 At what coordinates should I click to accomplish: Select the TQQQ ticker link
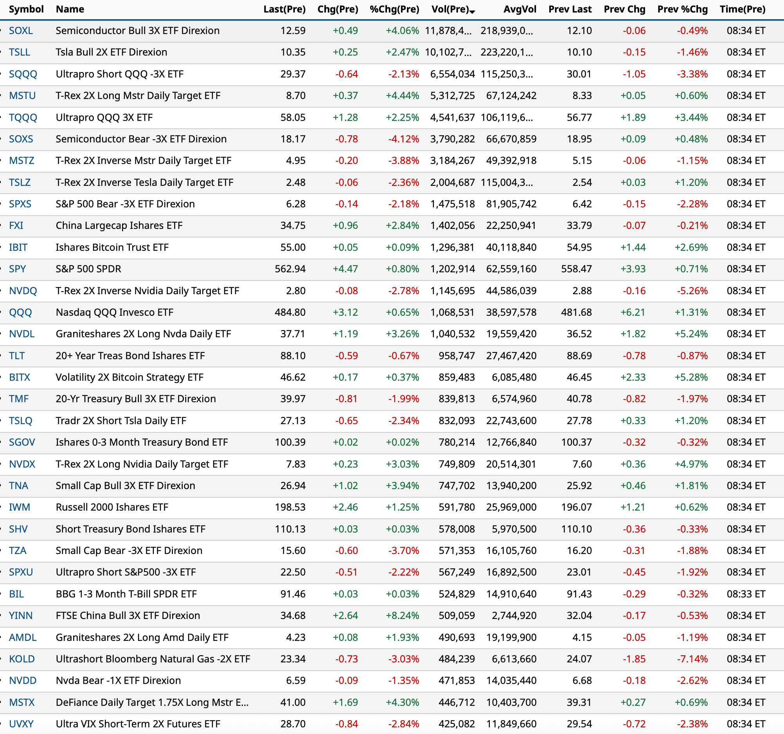23,117
